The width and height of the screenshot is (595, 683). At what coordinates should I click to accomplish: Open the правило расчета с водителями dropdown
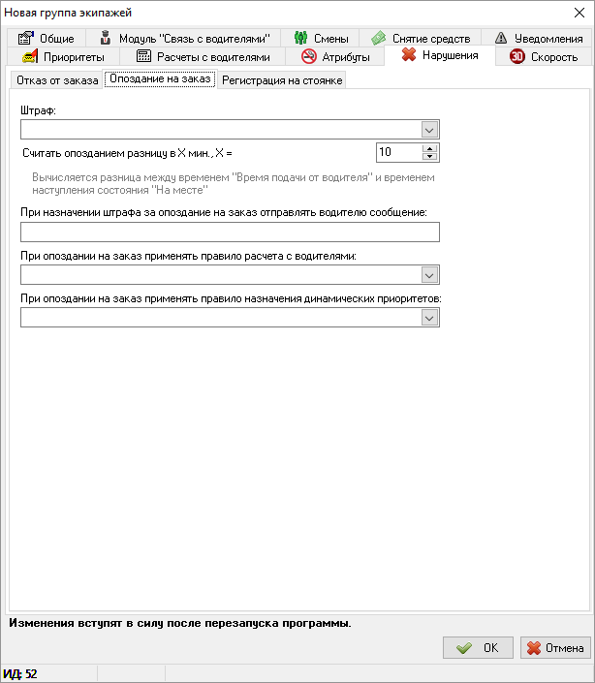(429, 275)
